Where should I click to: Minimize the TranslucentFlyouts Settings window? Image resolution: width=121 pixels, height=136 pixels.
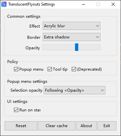[x=83, y=4]
